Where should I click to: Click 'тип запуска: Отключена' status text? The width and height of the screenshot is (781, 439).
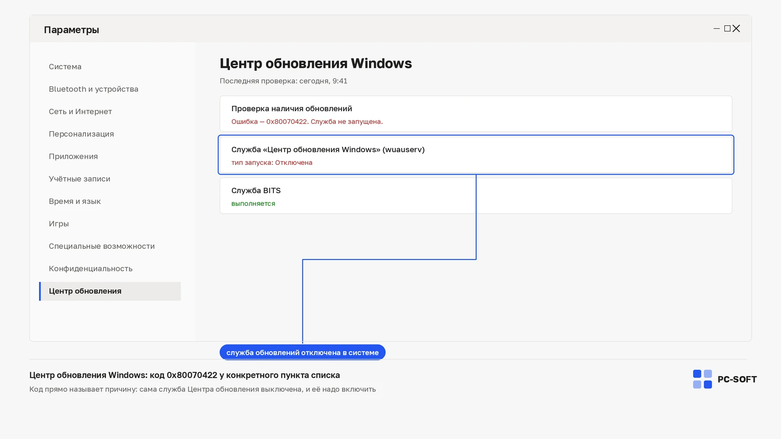[272, 163]
